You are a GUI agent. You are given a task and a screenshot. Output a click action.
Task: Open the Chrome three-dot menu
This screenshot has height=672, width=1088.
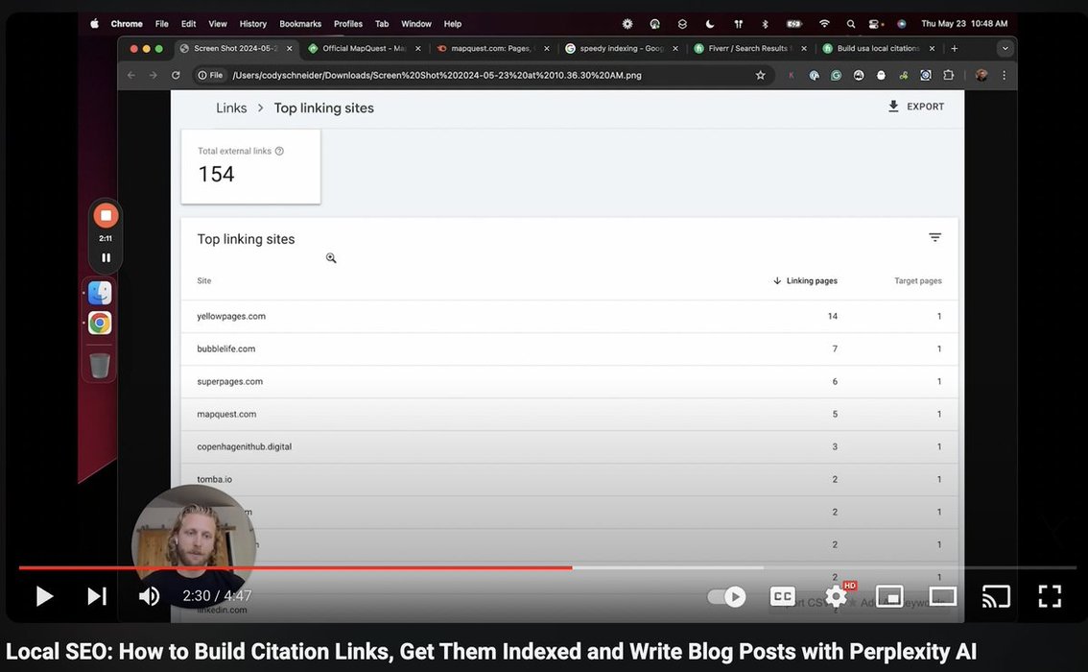pos(1004,75)
